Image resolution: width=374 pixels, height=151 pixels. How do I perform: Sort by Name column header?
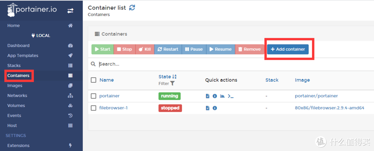click(x=107, y=80)
